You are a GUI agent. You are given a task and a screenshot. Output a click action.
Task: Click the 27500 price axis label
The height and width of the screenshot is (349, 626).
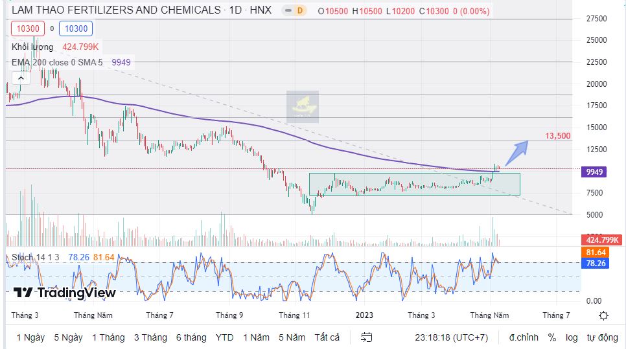(596, 19)
